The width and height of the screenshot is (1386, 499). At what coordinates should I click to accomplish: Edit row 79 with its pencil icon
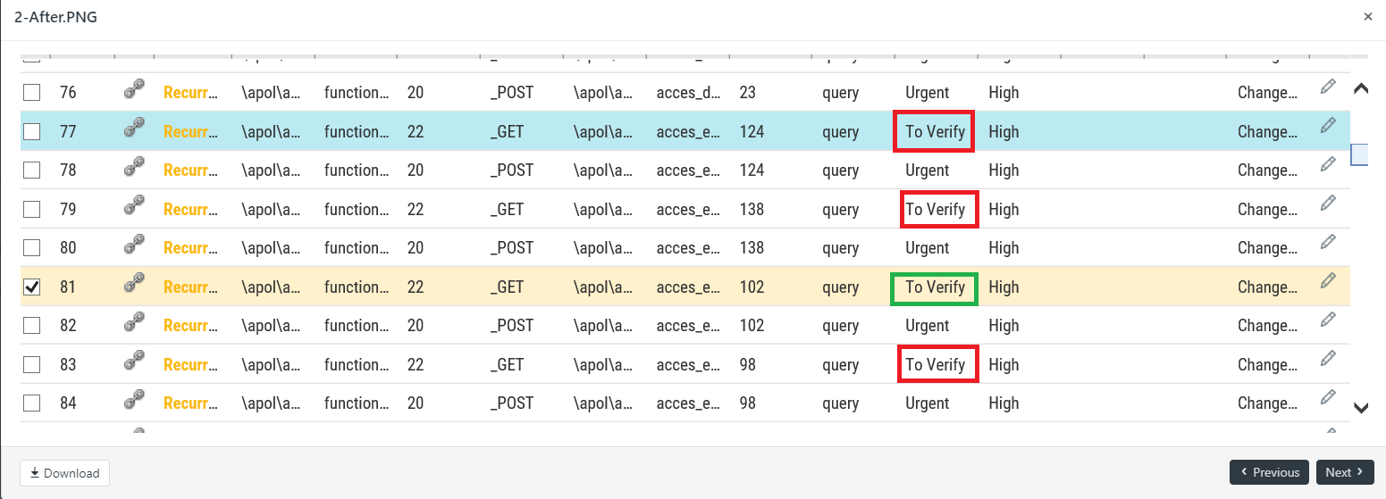coord(1328,203)
